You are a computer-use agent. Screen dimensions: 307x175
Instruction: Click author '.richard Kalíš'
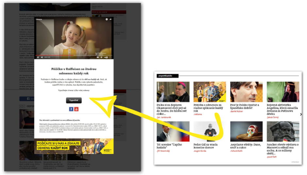tap(236, 151)
